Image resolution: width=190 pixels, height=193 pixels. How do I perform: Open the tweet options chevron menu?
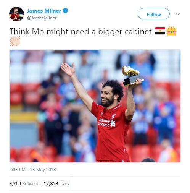pos(178,14)
